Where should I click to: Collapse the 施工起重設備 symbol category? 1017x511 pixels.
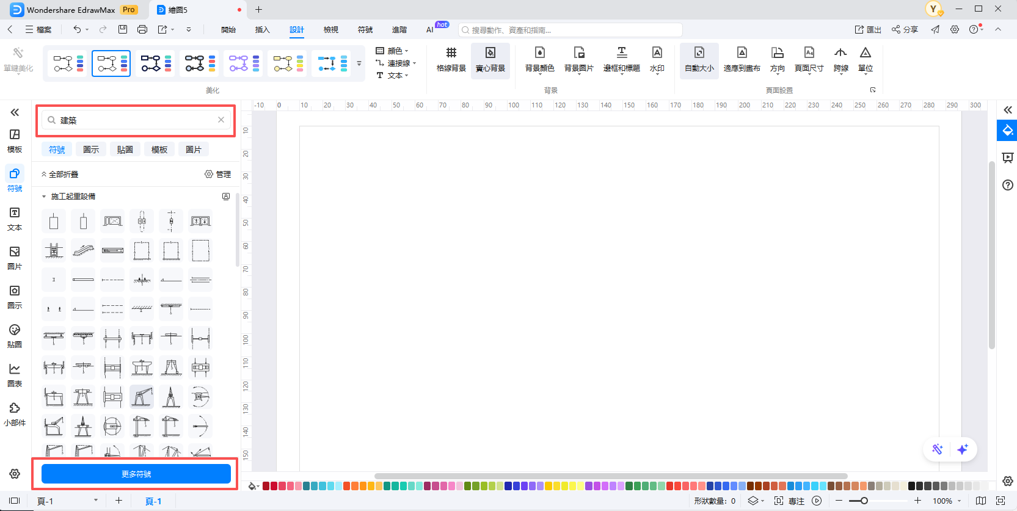(x=44, y=197)
